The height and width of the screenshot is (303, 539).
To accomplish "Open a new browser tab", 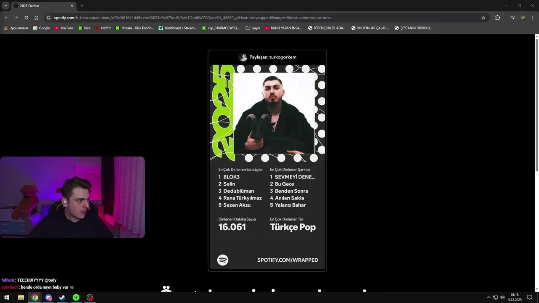I will click(82, 6).
